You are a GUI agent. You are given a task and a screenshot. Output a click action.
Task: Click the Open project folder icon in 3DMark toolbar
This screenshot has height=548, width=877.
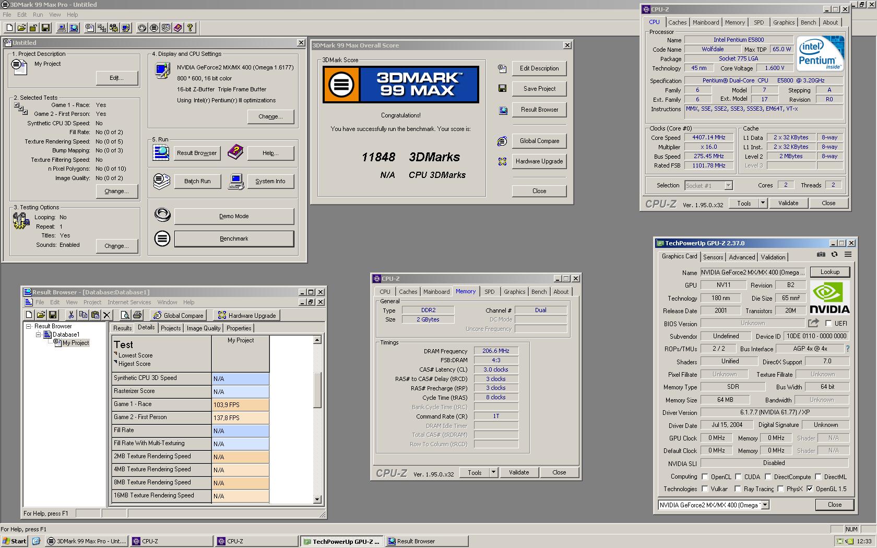tap(21, 28)
